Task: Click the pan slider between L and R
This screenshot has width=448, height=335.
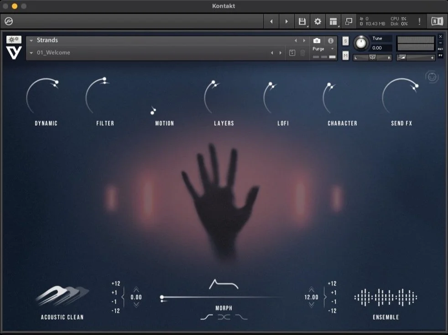Action: coord(372,58)
